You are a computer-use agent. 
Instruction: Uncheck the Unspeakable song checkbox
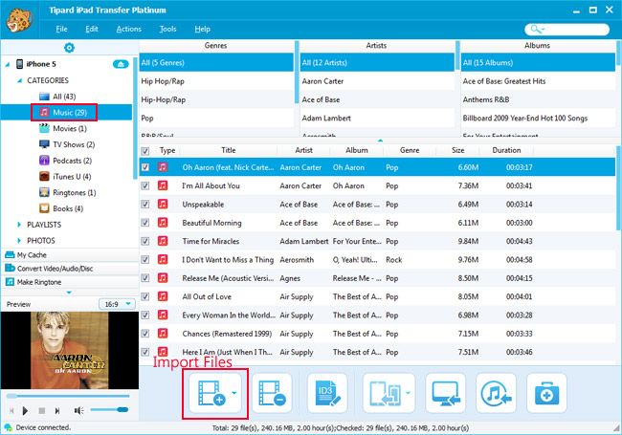click(x=145, y=205)
